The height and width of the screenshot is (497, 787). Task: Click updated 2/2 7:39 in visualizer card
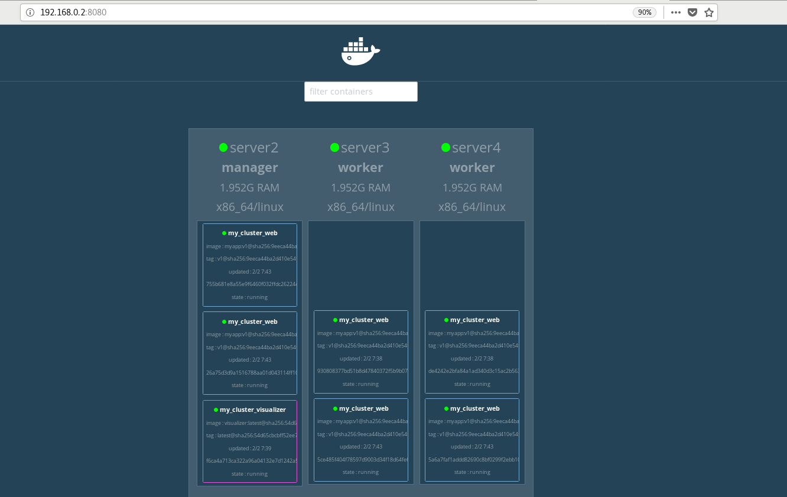point(250,449)
